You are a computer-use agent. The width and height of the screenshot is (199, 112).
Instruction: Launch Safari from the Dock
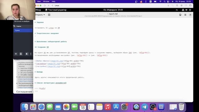[x=41, y=107]
